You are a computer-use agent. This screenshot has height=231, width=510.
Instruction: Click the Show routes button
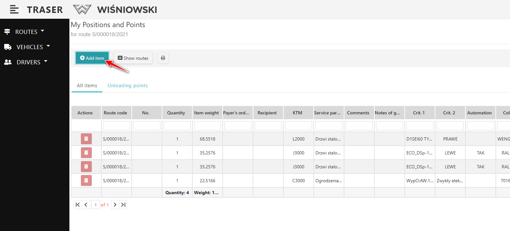coord(133,58)
